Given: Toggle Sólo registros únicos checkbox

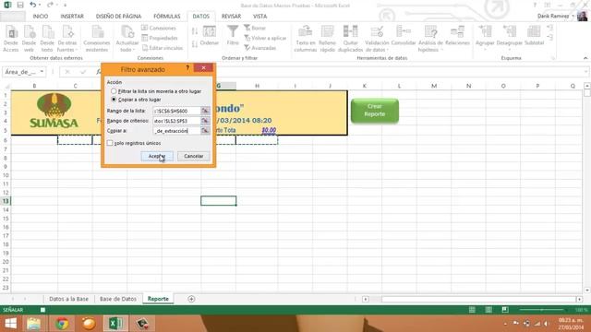Looking at the screenshot, I should click(110, 143).
